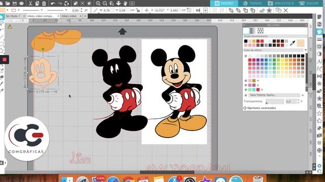Select the red Eraser tool in left toolbar
Viewport: 325px width, 182px height.
tap(5, 60)
